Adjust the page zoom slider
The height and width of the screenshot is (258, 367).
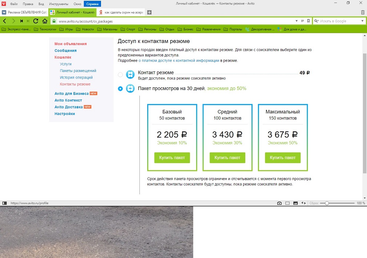(x=327, y=203)
